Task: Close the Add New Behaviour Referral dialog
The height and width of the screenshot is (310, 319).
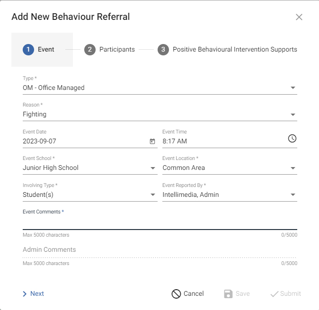Action: pos(299,17)
